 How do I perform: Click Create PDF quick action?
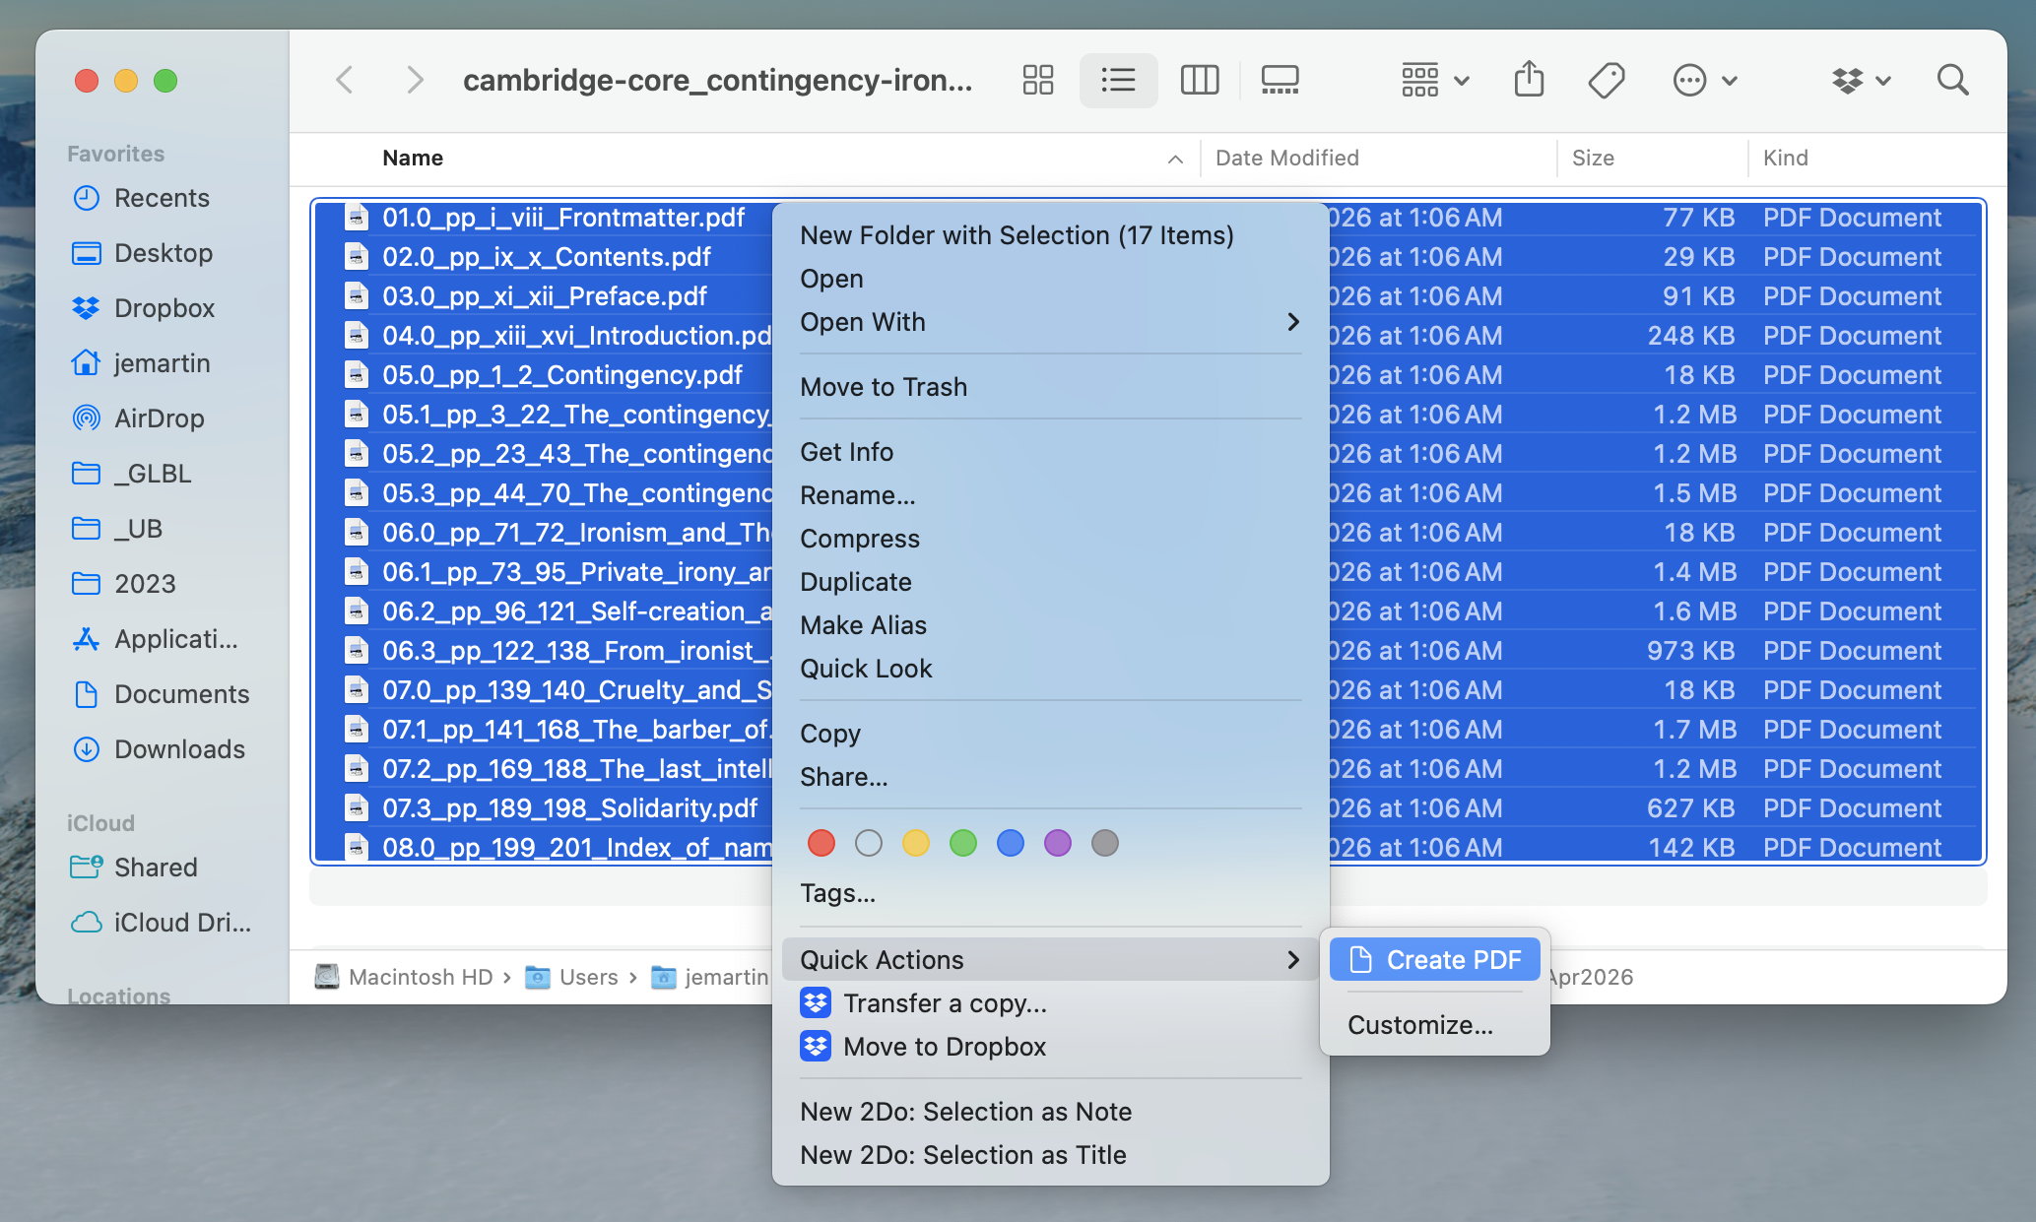pyautogui.click(x=1435, y=960)
